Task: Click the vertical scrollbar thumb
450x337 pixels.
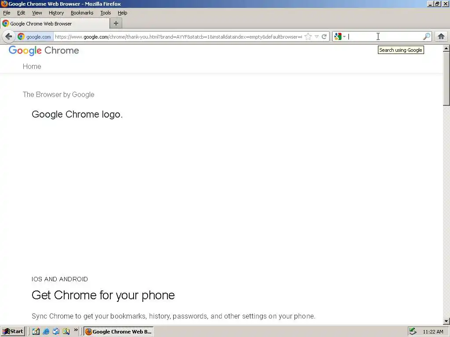Action: (x=446, y=79)
